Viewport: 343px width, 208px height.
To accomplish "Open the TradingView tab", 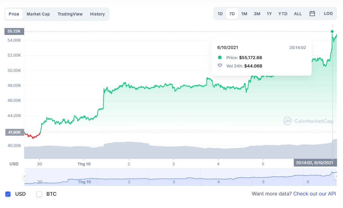I will pos(70,14).
